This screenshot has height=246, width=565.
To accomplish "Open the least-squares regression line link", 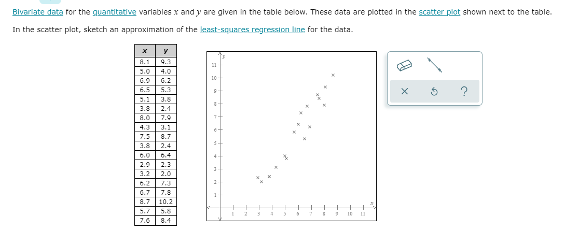I will 252,30.
